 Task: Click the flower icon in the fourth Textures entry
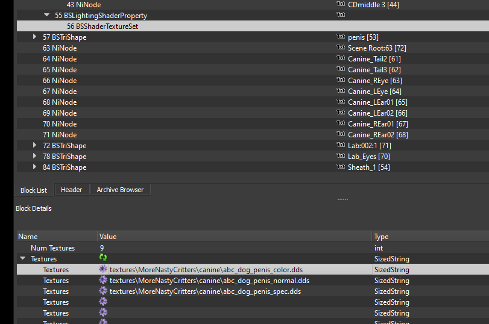point(103,302)
